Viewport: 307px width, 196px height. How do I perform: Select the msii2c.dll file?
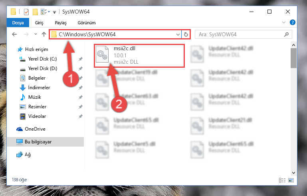coord(139,56)
